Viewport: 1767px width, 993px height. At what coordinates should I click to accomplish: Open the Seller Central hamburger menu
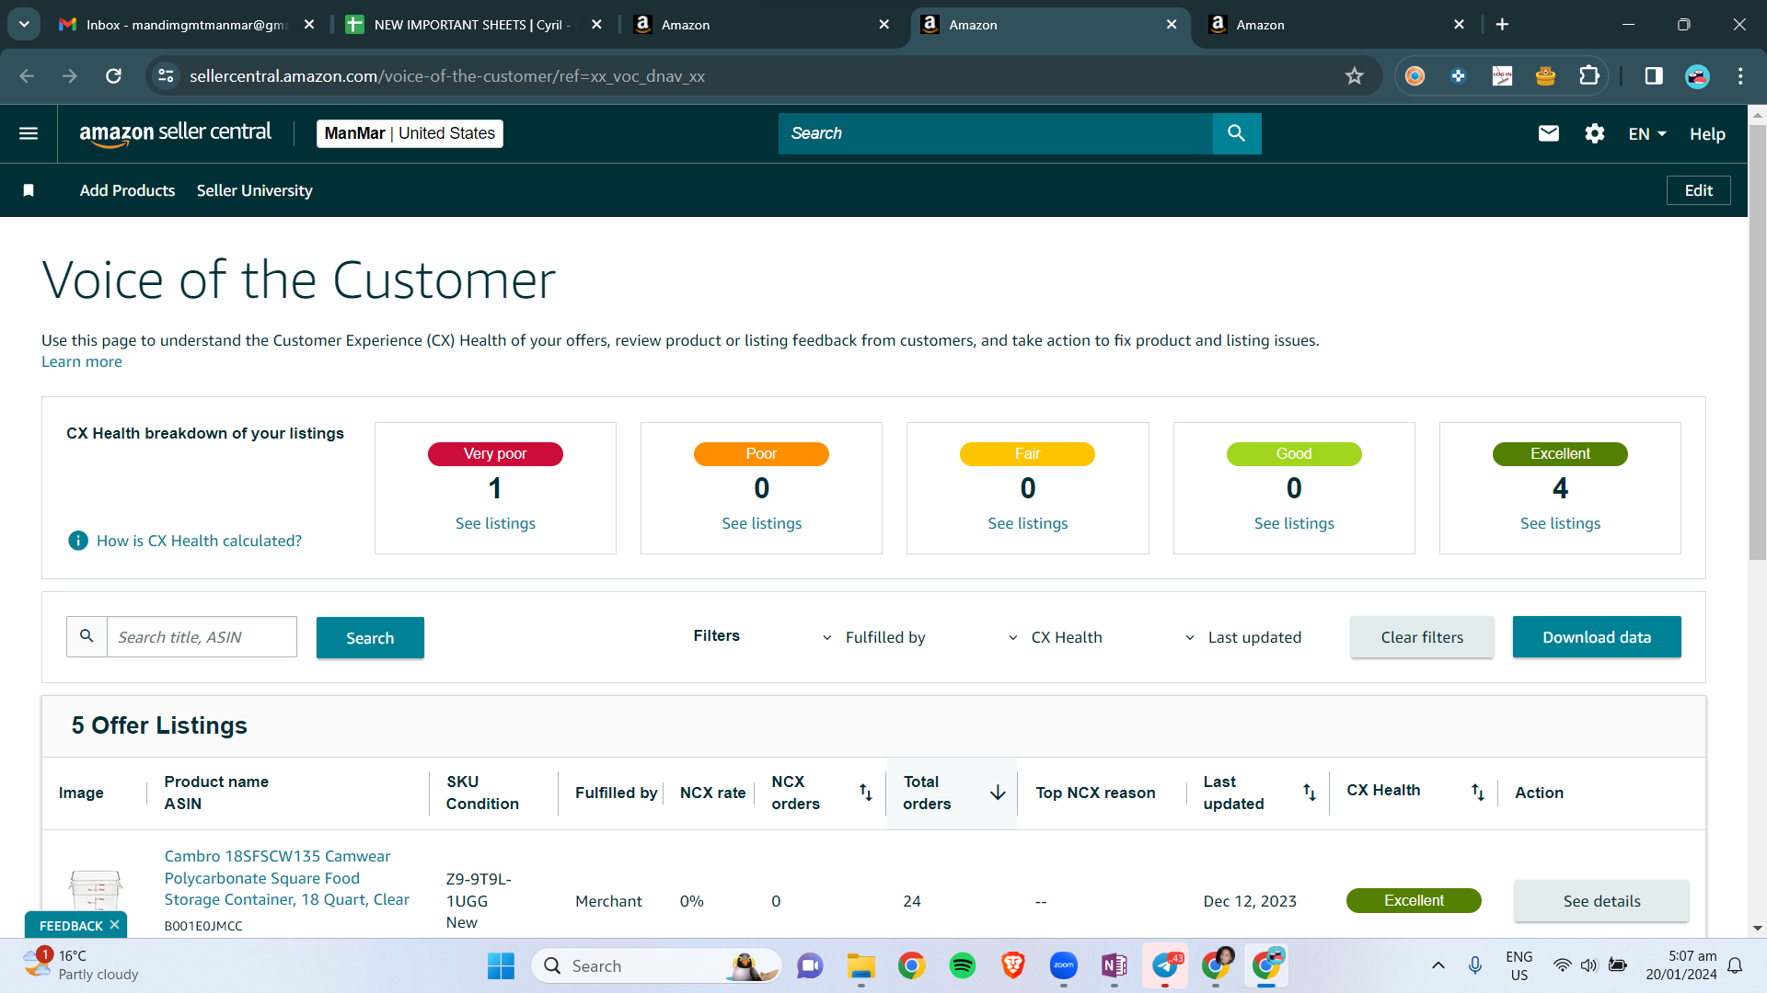point(29,134)
